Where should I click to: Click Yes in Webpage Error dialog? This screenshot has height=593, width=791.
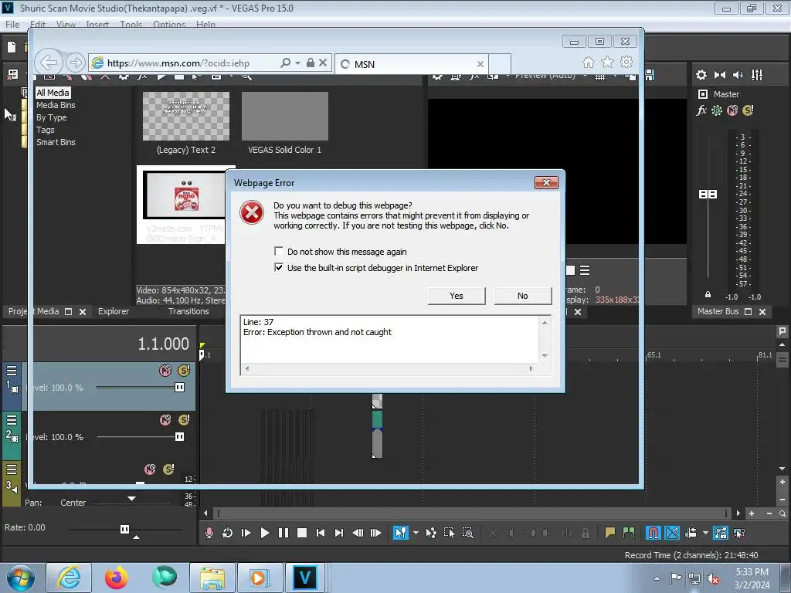click(457, 296)
